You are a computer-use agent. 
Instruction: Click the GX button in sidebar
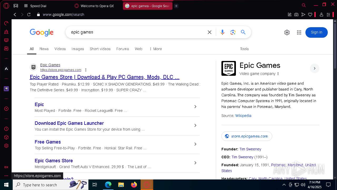point(6,167)
